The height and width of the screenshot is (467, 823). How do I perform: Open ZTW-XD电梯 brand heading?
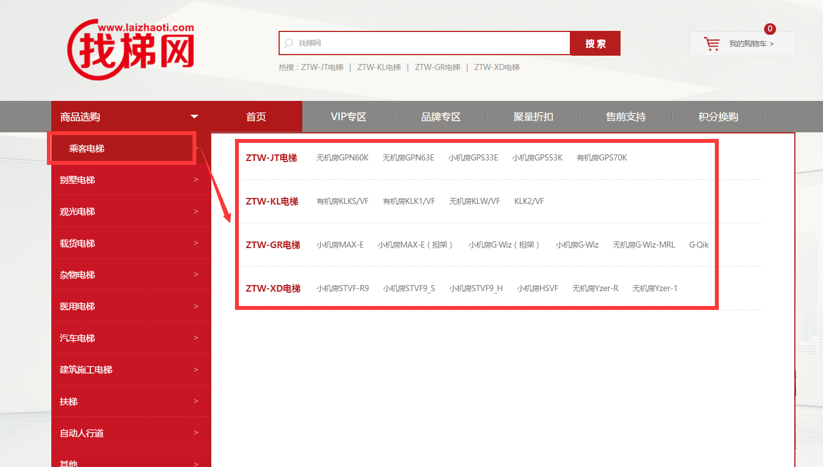(273, 288)
